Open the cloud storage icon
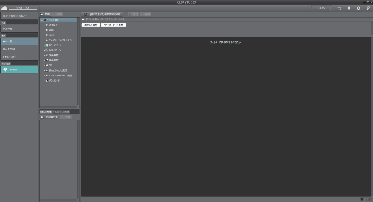373x202 pixels. click(4, 8)
